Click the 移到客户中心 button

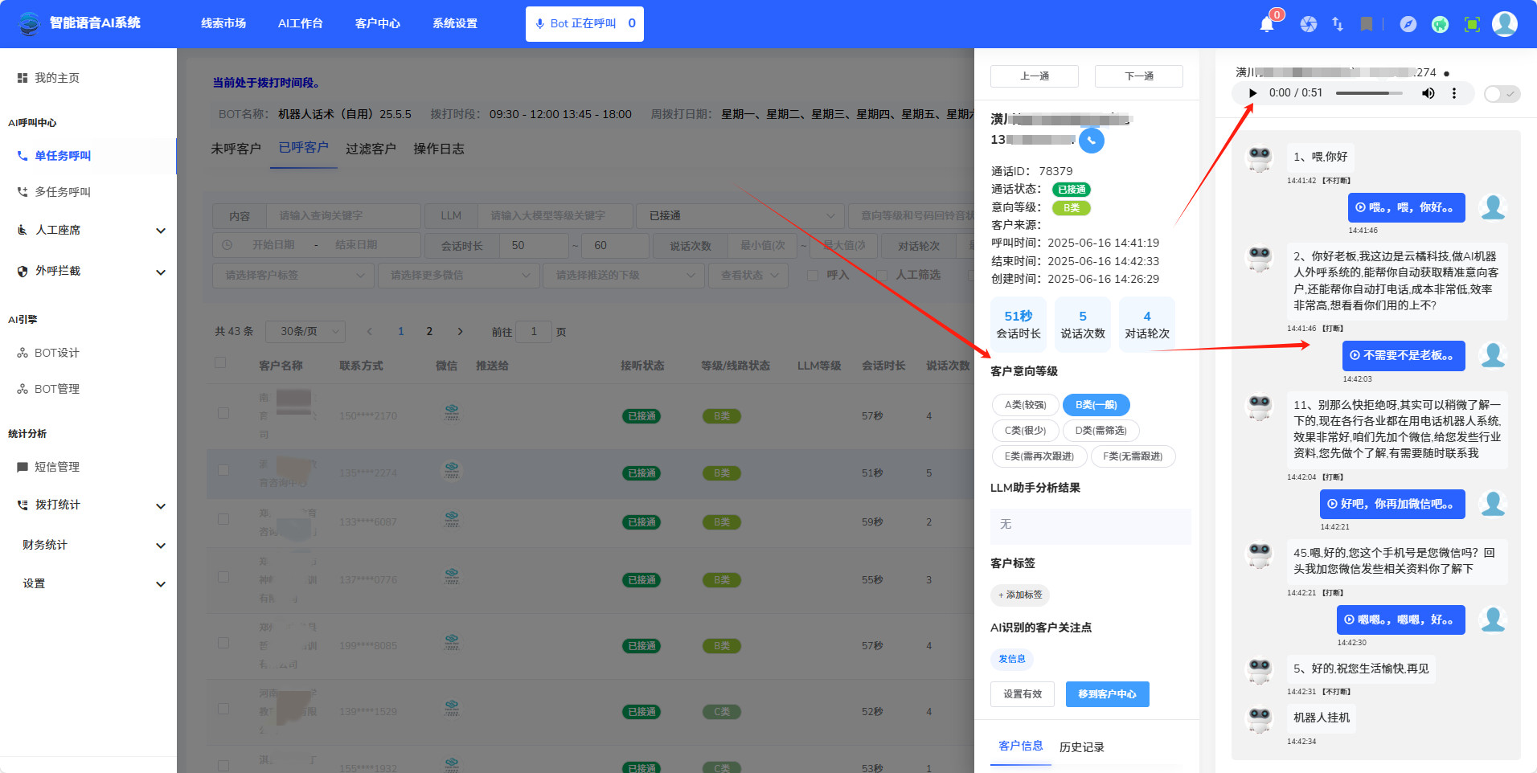(1107, 694)
